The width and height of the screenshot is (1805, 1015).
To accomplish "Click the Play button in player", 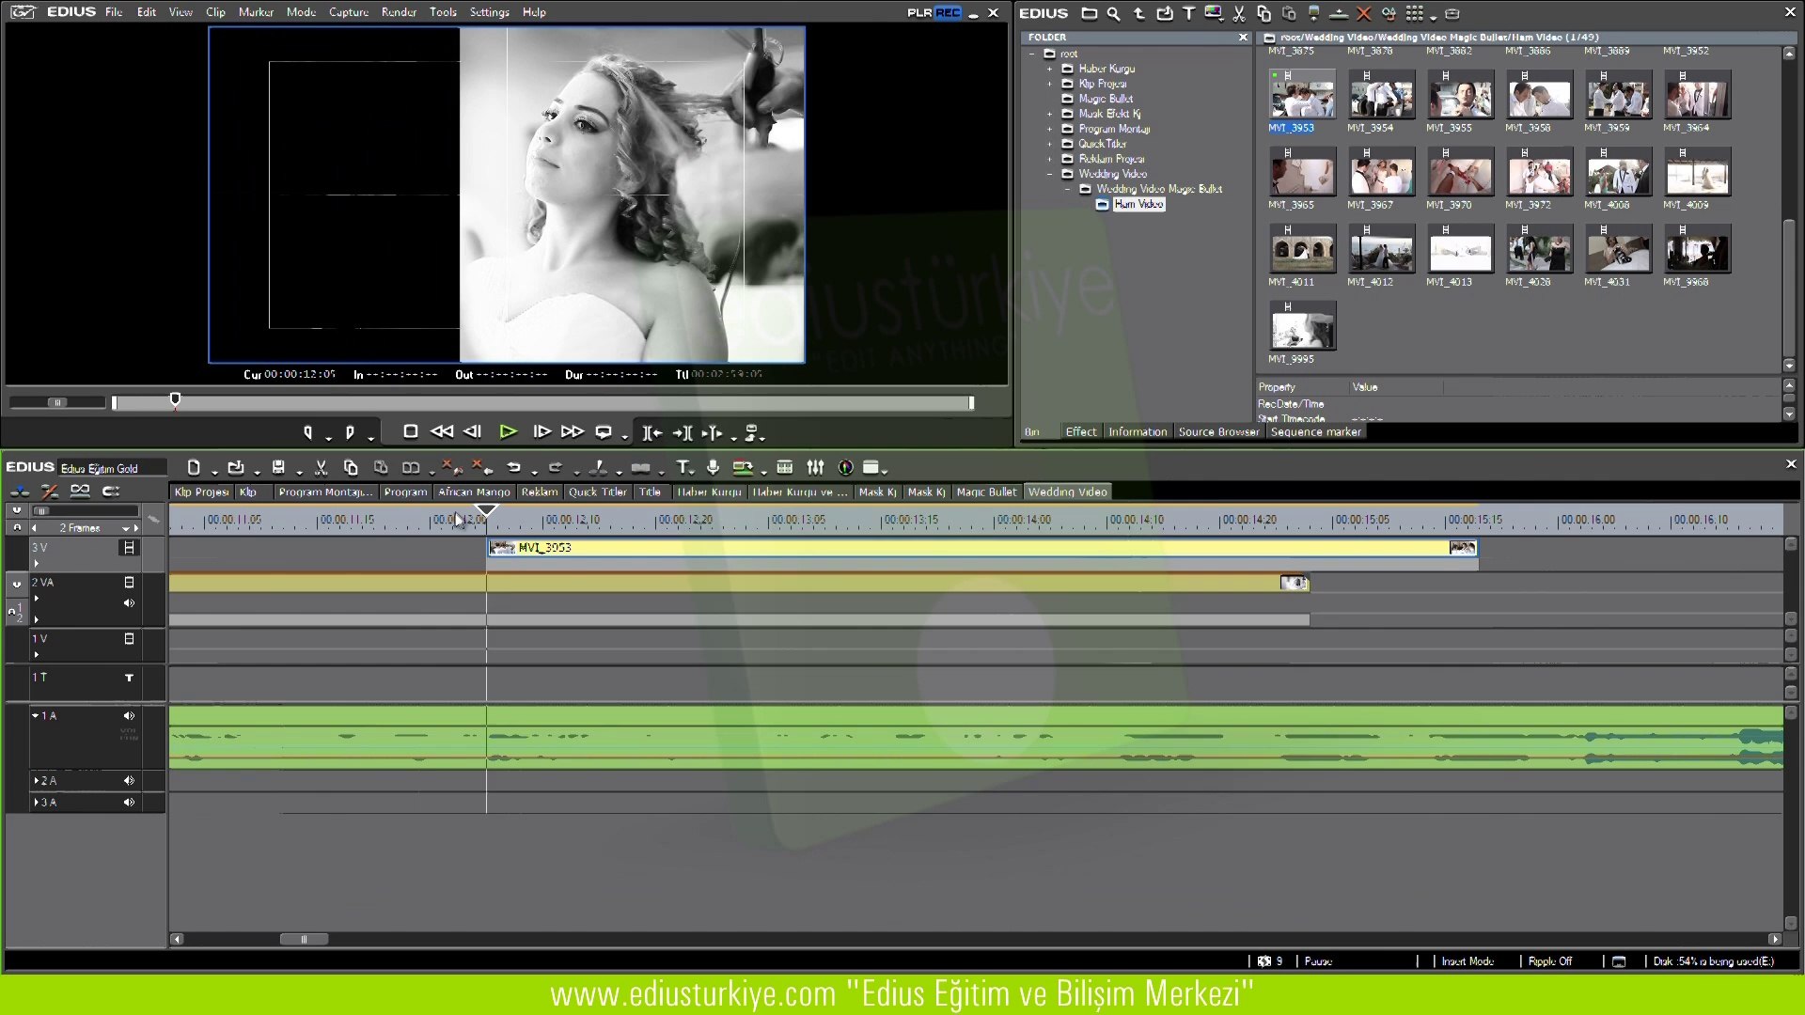I will point(508,432).
